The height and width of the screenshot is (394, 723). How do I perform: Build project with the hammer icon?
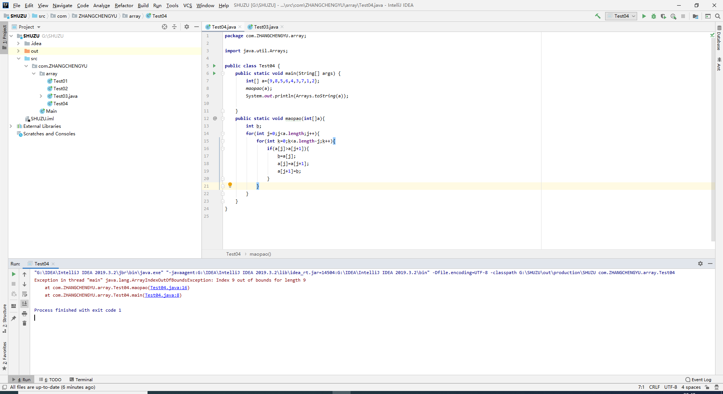598,16
